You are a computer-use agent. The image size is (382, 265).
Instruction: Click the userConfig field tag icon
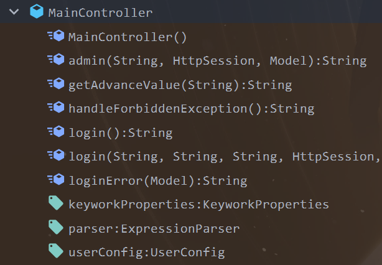click(x=56, y=252)
